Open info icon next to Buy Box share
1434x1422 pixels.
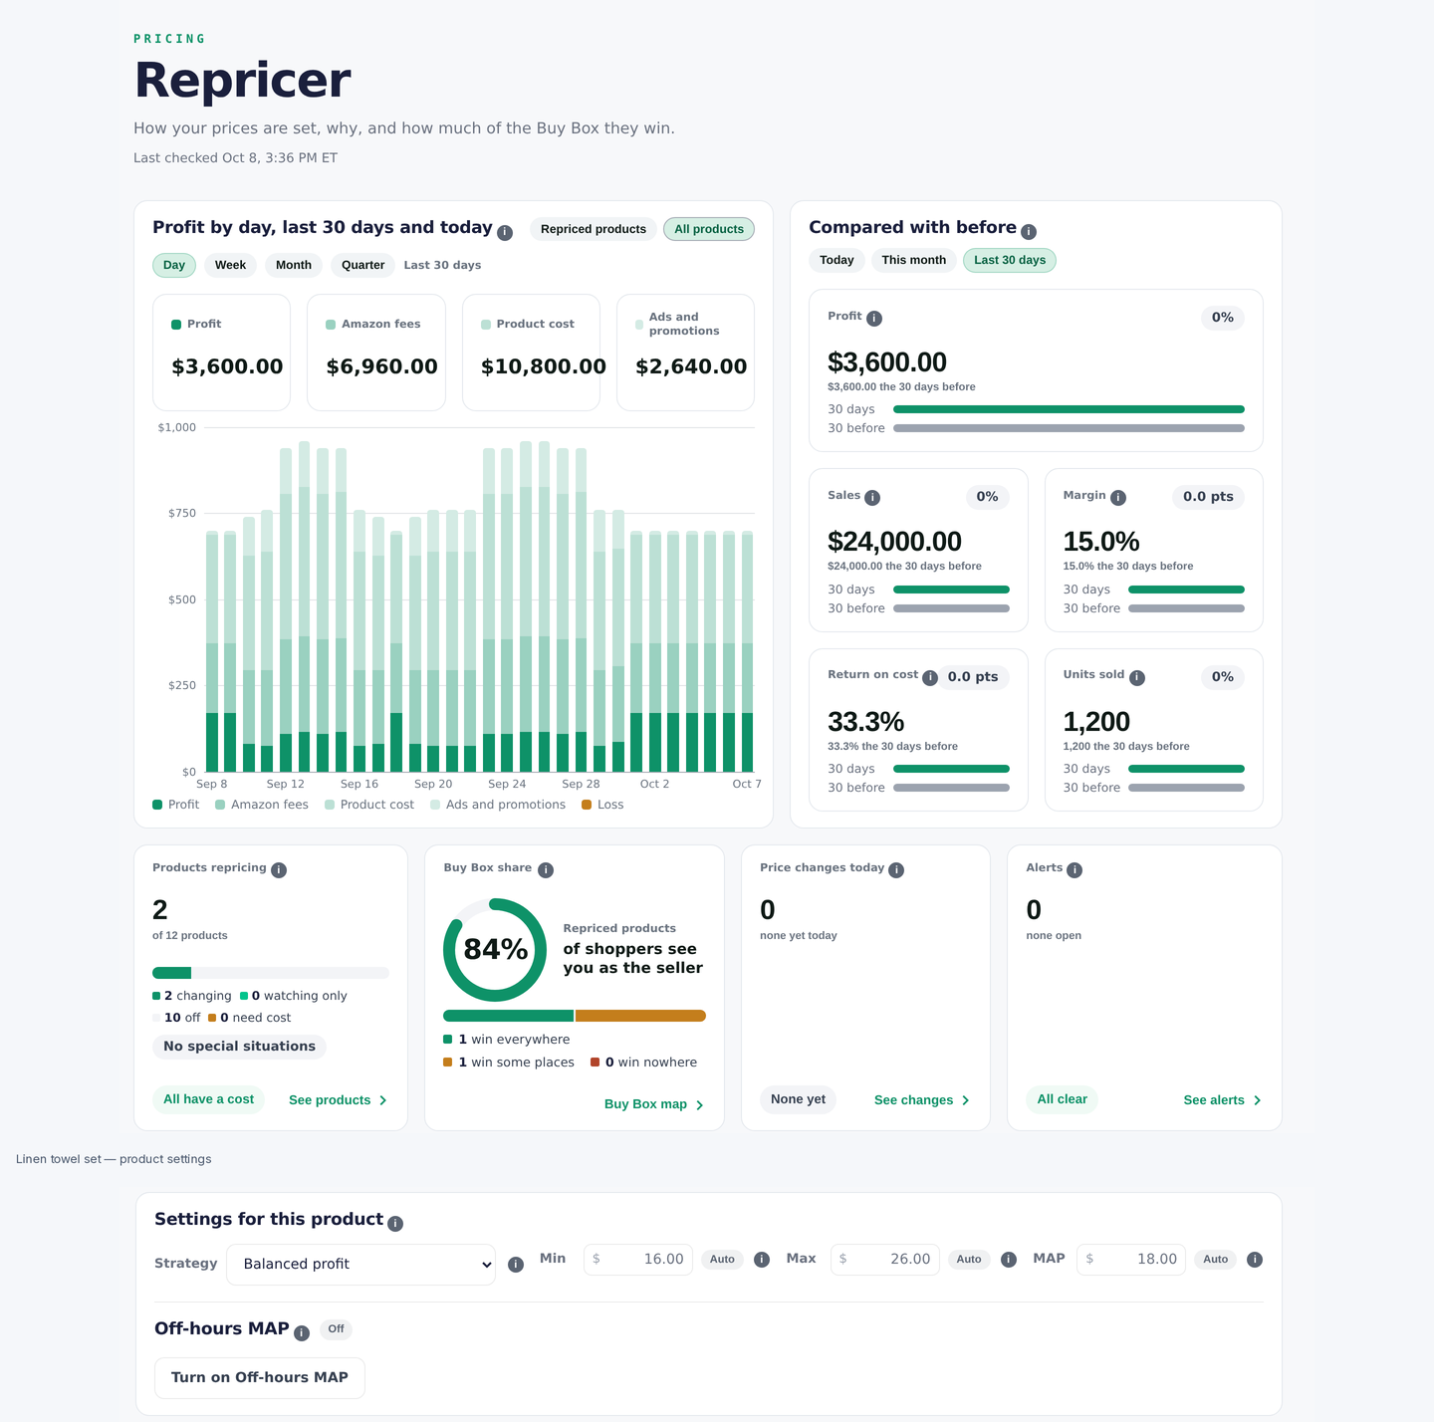pyautogui.click(x=546, y=870)
